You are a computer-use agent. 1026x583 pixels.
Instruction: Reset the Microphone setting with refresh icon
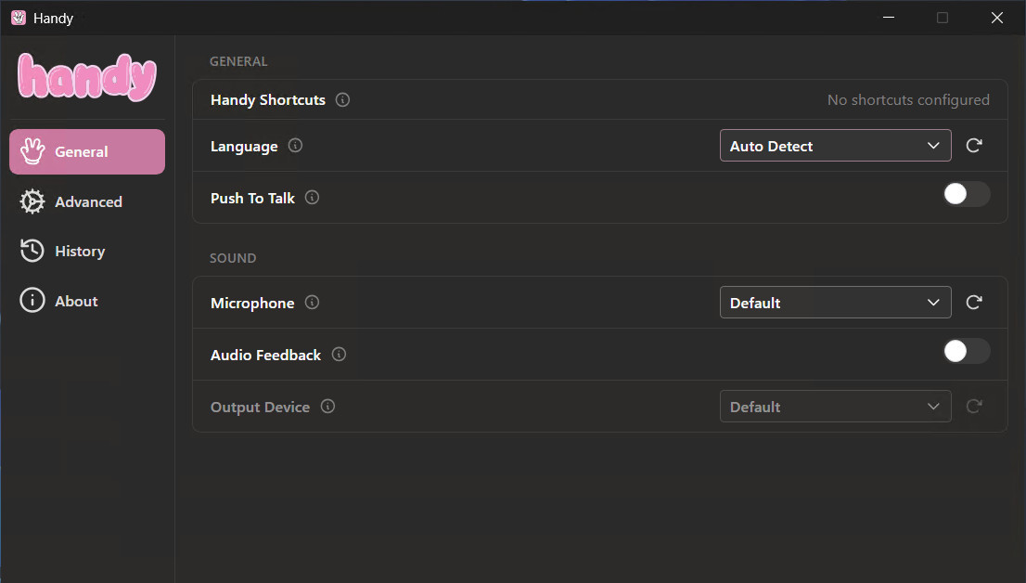pyautogui.click(x=974, y=303)
